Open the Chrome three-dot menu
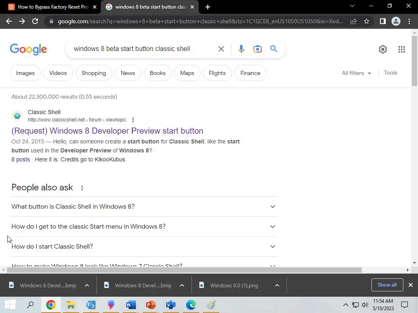The height and width of the screenshot is (313, 418). (409, 21)
